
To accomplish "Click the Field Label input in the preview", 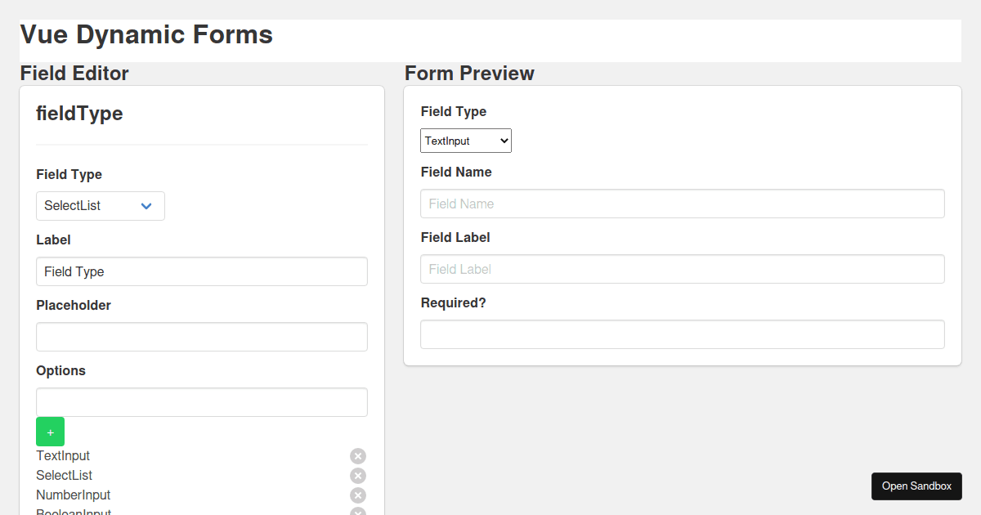I will (682, 268).
